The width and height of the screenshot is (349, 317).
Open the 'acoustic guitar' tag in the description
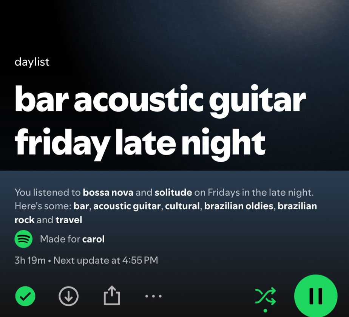(127, 206)
